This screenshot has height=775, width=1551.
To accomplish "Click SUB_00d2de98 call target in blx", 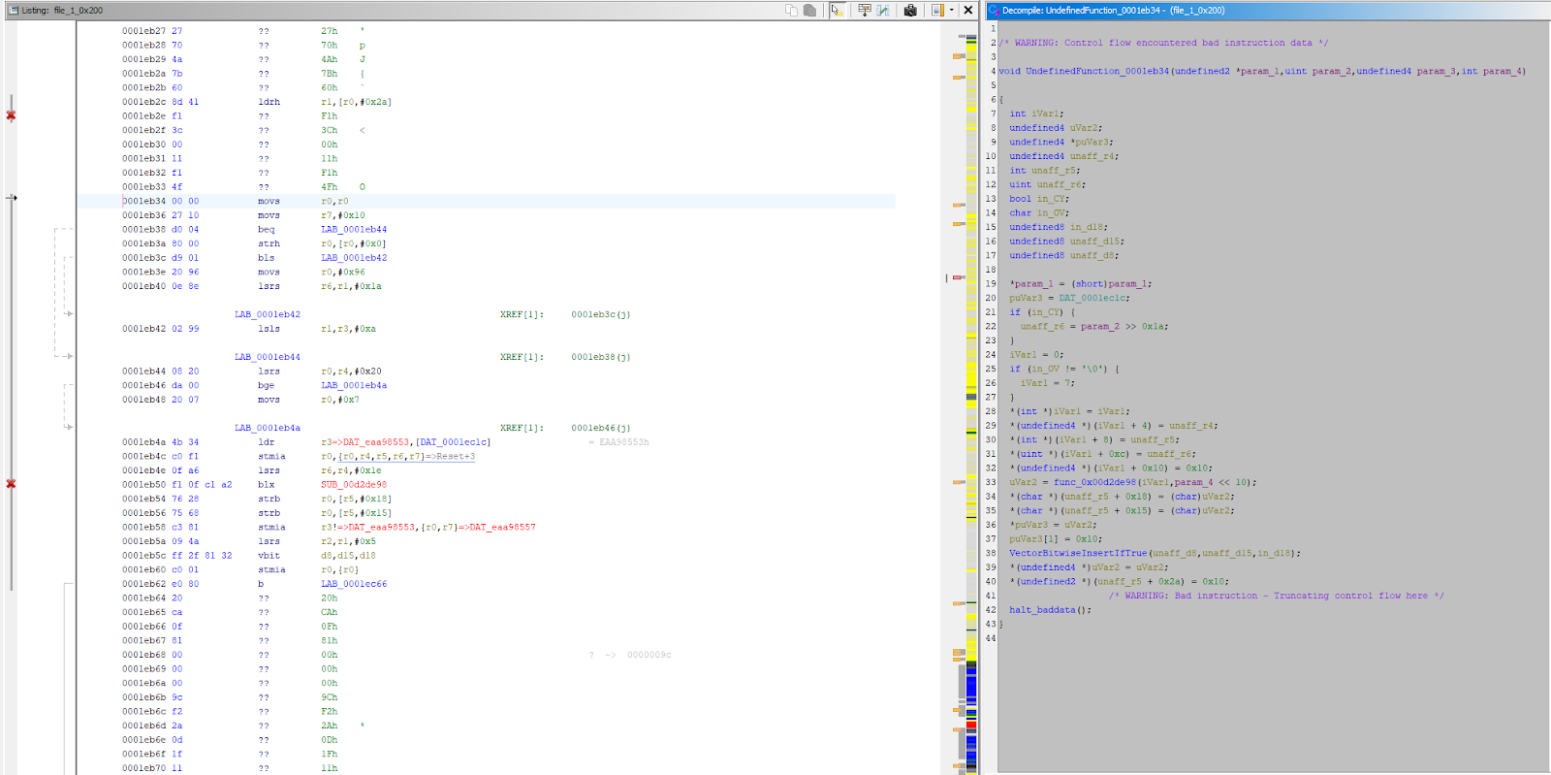I will (354, 485).
